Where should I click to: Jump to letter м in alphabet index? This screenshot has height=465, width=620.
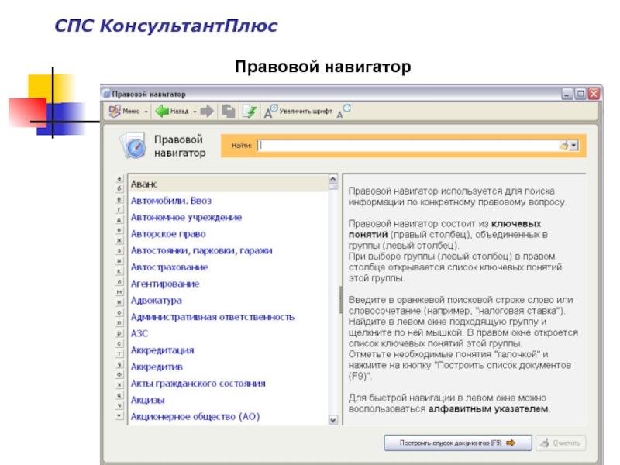pos(119,292)
